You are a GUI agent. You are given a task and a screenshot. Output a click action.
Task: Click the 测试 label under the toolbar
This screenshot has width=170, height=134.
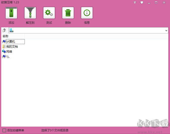point(49,23)
